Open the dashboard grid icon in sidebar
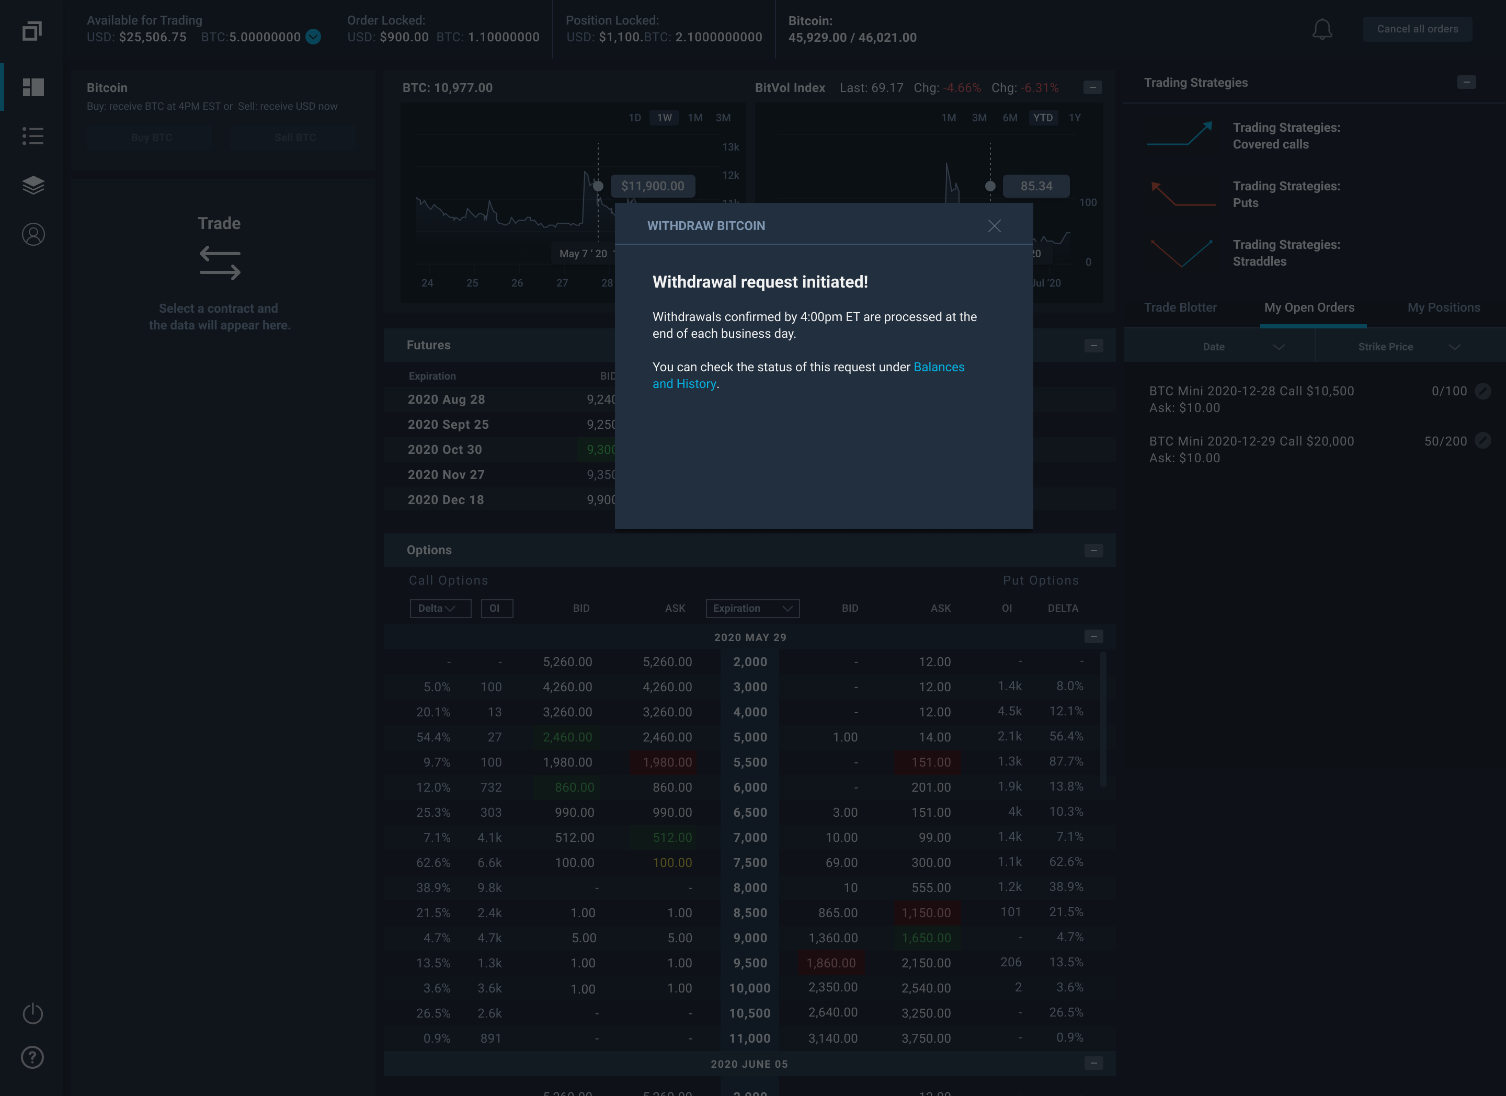The height and width of the screenshot is (1096, 1506). point(32,87)
